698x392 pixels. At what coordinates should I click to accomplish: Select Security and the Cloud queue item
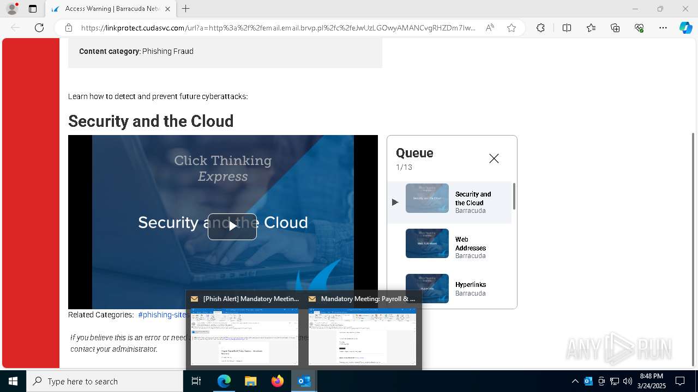point(449,202)
